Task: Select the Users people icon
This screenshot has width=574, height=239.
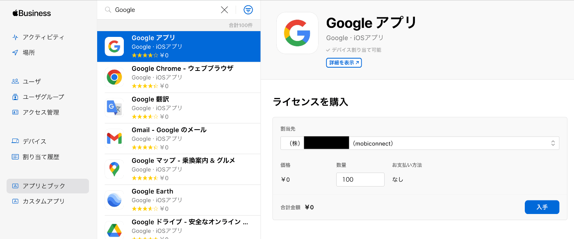Action: (15, 82)
